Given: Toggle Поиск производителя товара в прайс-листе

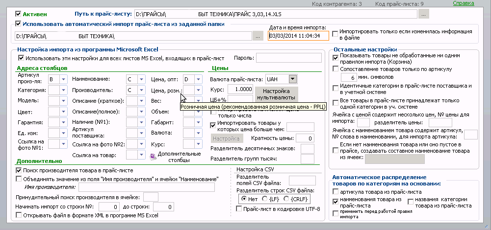Looking at the screenshot, I should [x=19, y=171].
